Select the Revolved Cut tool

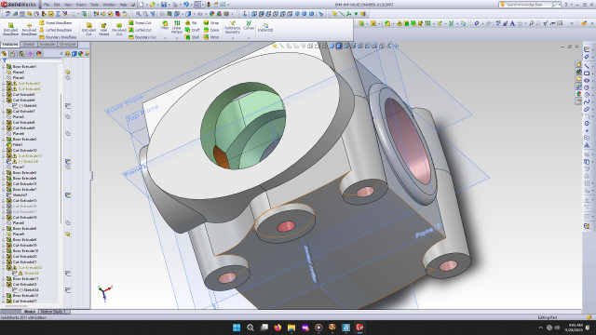[x=119, y=29]
